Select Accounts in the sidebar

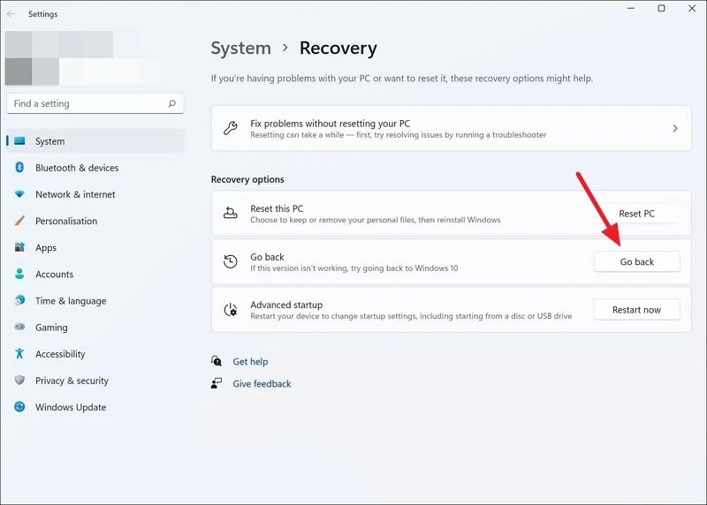pos(54,275)
